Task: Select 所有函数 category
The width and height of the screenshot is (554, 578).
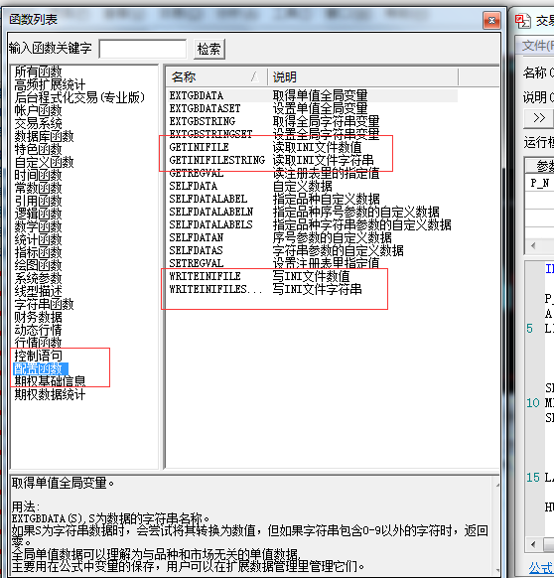Action: [38, 72]
